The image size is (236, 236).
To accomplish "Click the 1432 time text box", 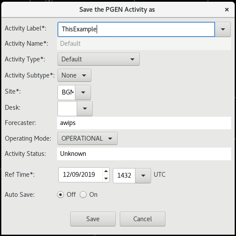I will point(124,175).
